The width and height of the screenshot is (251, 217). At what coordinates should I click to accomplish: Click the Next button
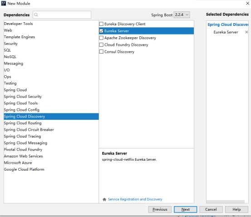pos(185,209)
